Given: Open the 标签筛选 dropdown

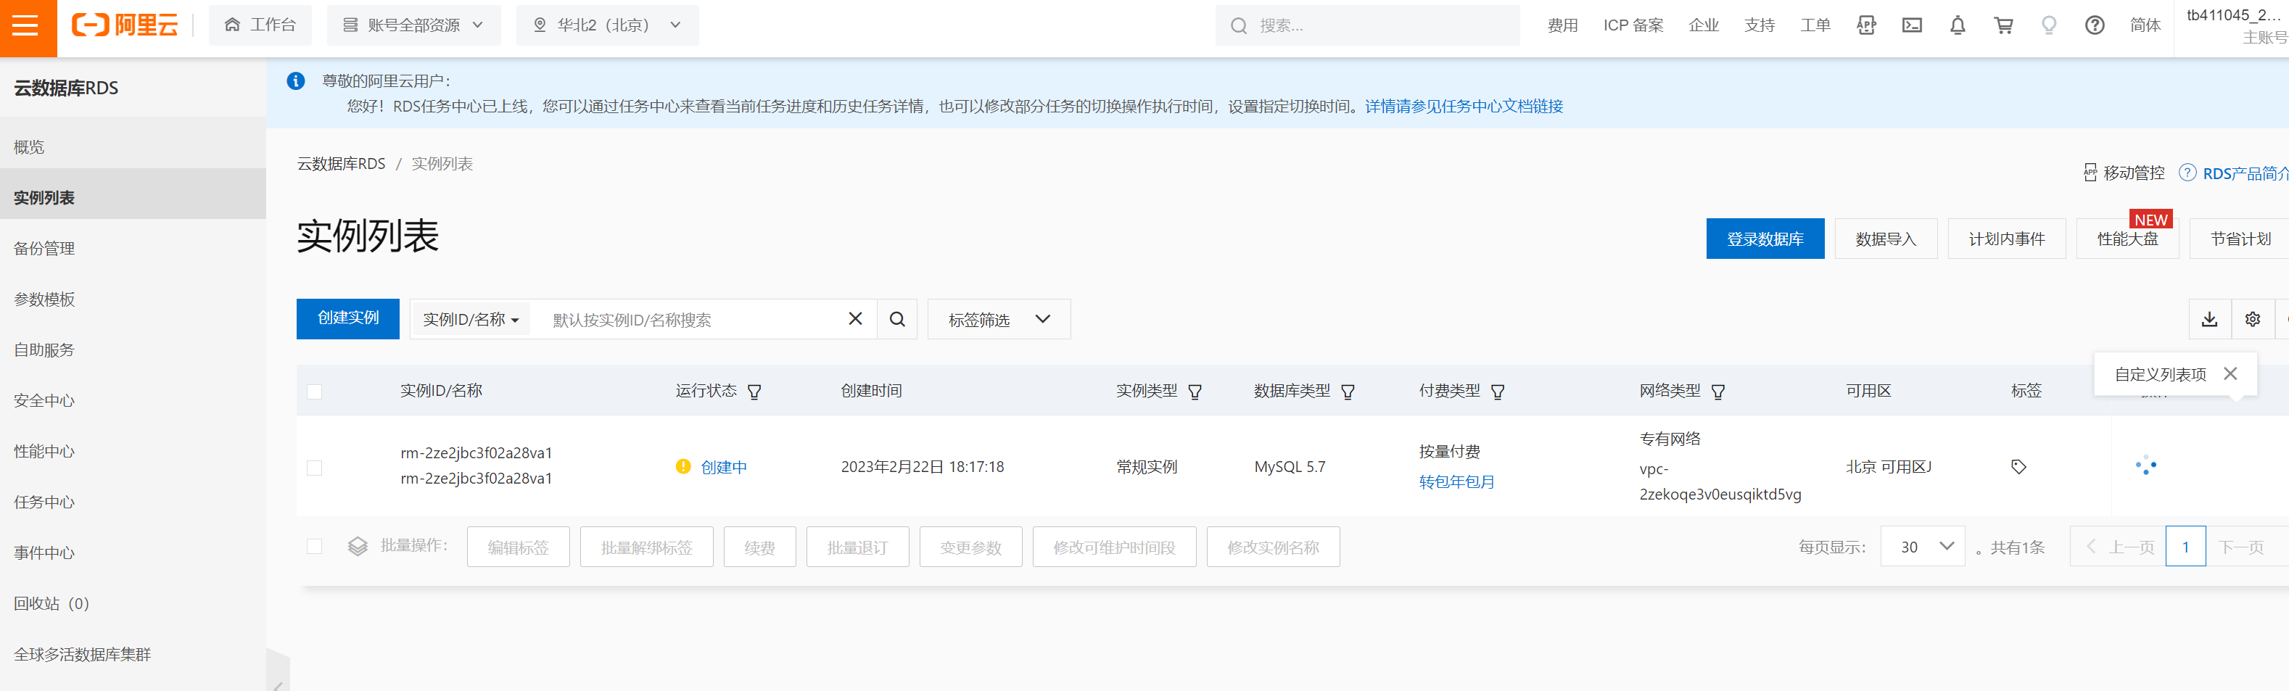Looking at the screenshot, I should click(999, 320).
